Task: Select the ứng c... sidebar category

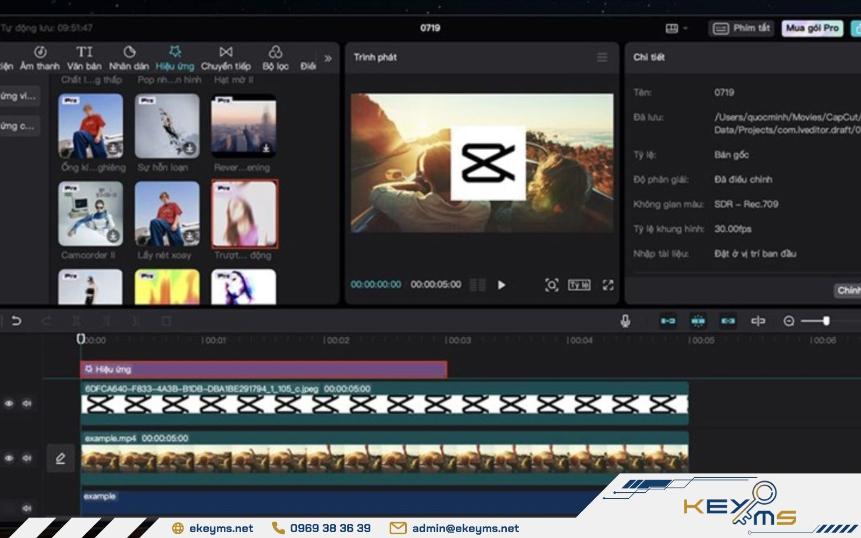Action: coord(19,126)
